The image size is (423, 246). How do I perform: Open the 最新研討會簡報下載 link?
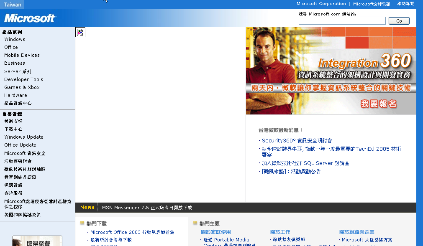[111, 240]
